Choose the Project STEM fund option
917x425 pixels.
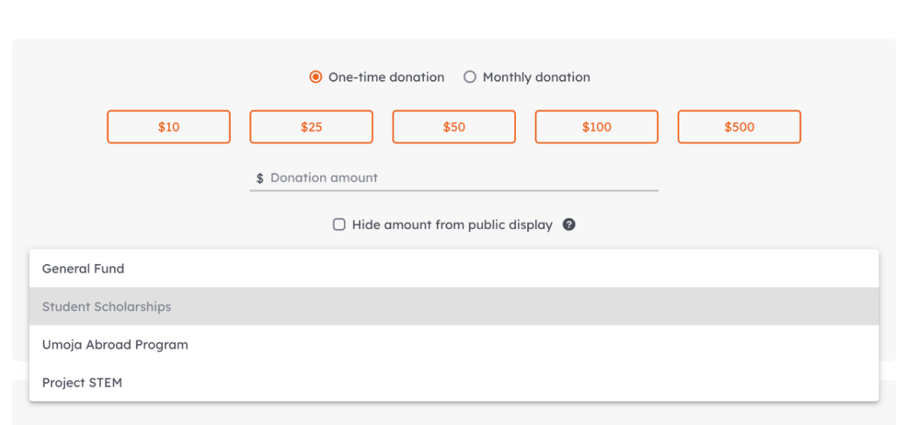pos(82,383)
